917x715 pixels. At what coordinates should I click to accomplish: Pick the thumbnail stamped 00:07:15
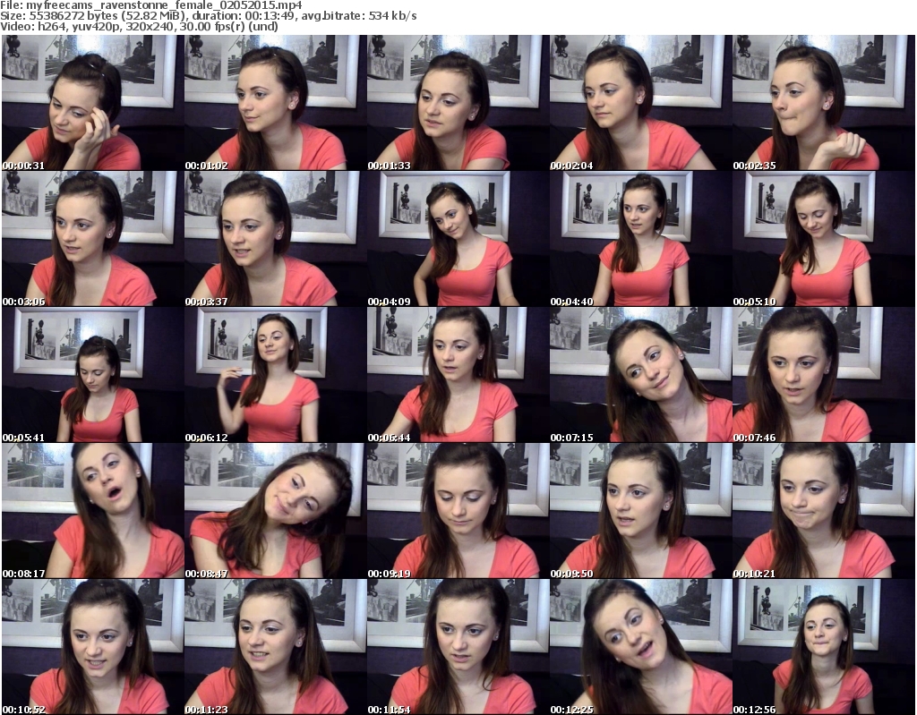(640, 375)
